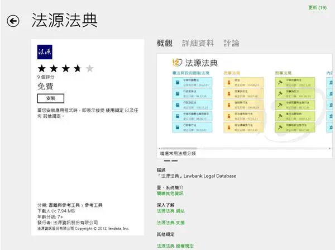Open the 更新 (19) link
This screenshot has height=250, width=335.
pos(317,7)
